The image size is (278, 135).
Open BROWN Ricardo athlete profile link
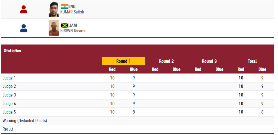point(73,31)
